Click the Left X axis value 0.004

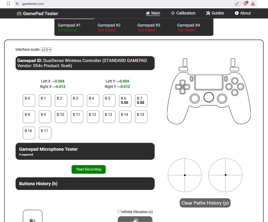coord(60,81)
